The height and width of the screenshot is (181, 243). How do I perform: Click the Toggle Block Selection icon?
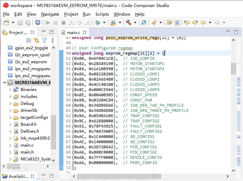click(x=177, y=23)
